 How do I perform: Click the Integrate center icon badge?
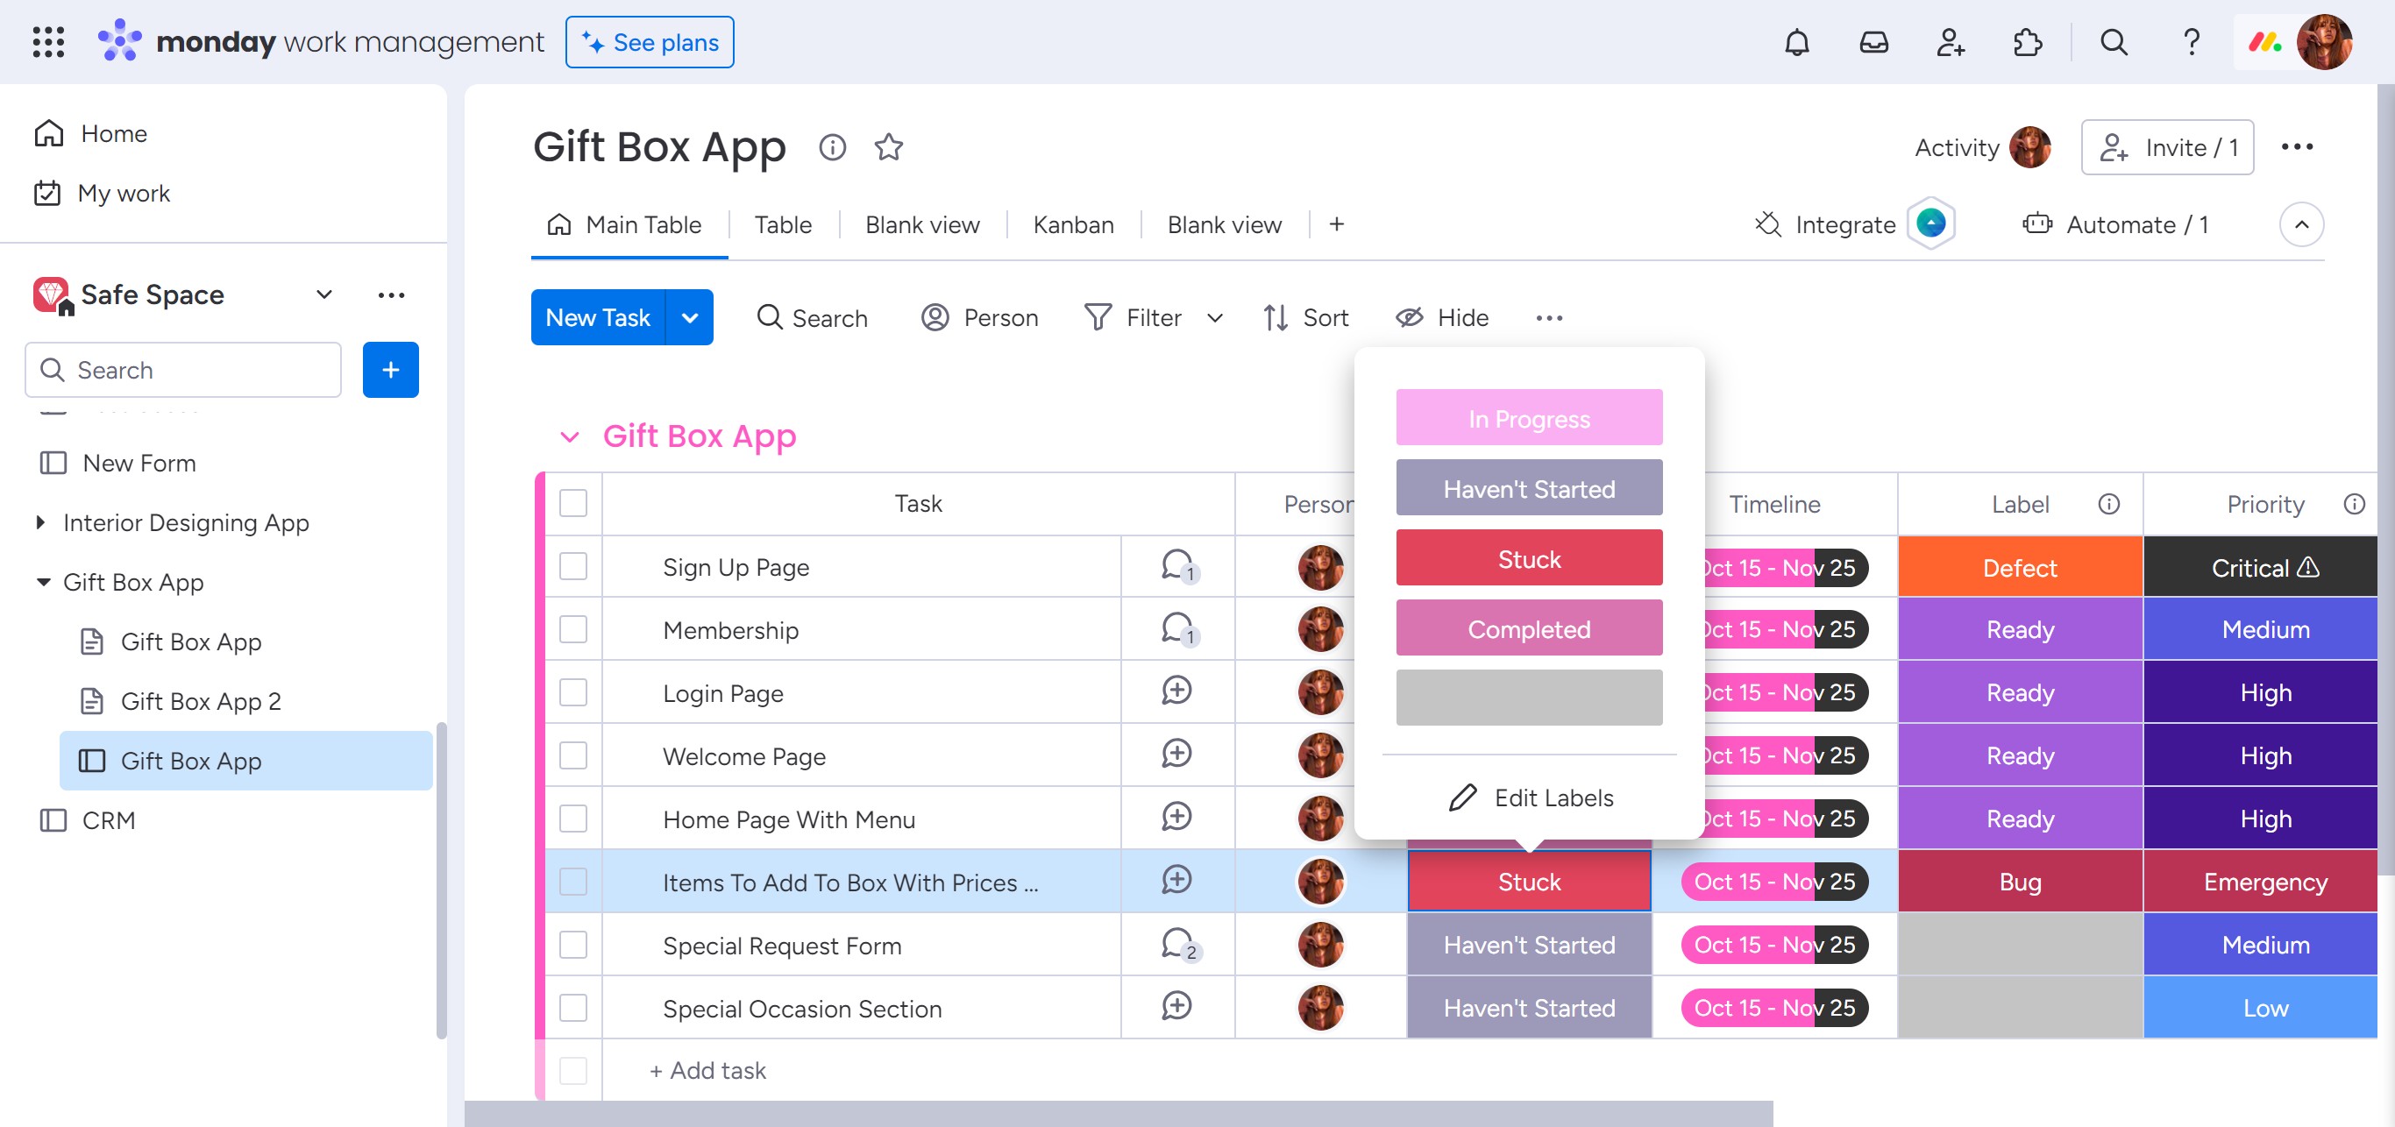click(x=1931, y=224)
